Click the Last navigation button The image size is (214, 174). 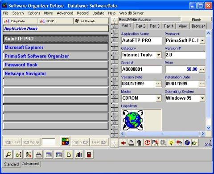tap(99, 142)
